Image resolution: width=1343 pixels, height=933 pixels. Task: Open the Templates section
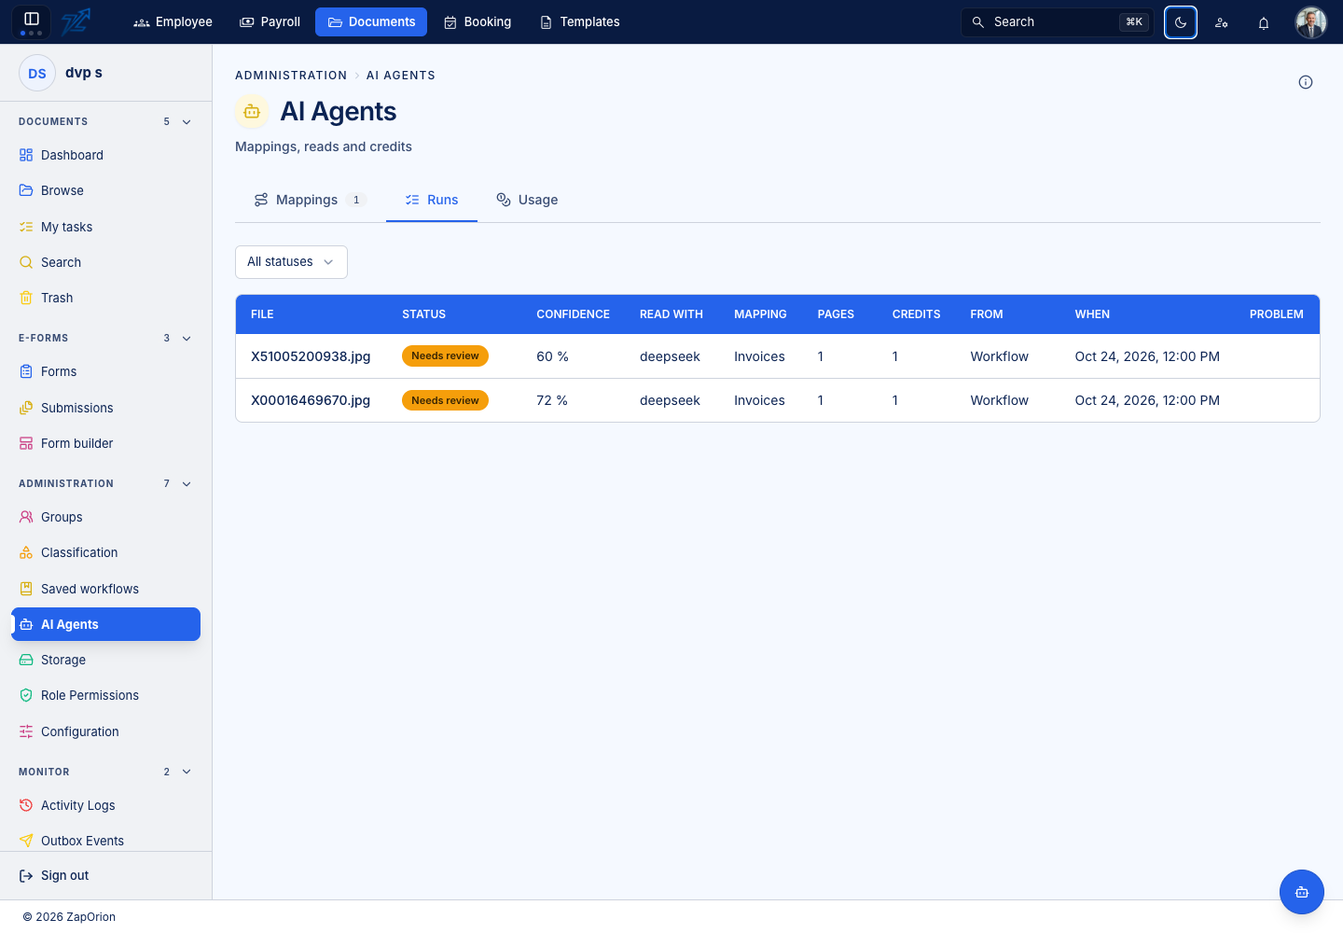[x=580, y=22]
